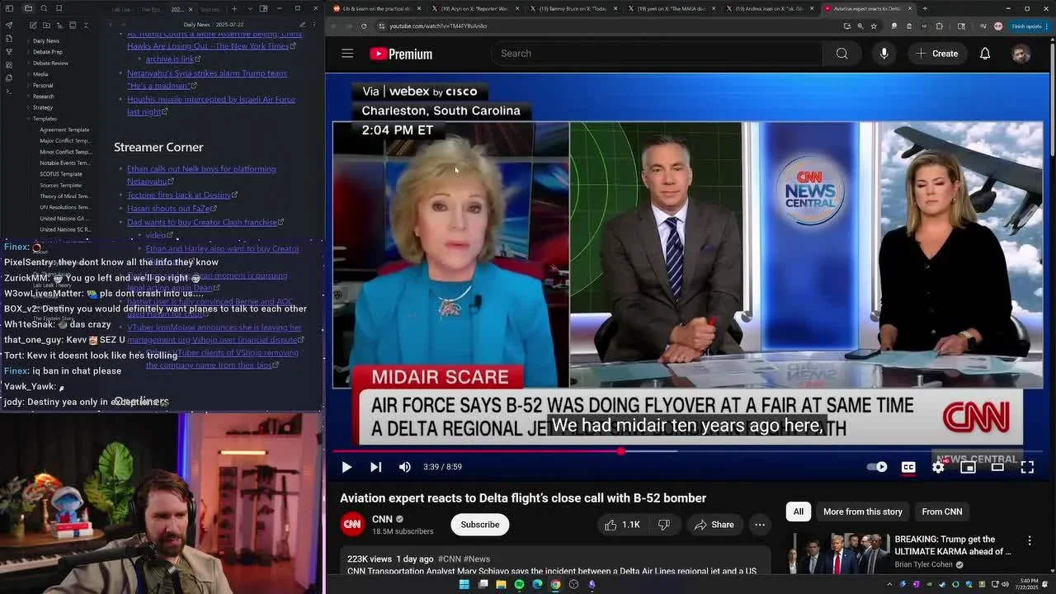Share the CNN video
Viewport: 1056px width, 594px height.
[x=714, y=525]
